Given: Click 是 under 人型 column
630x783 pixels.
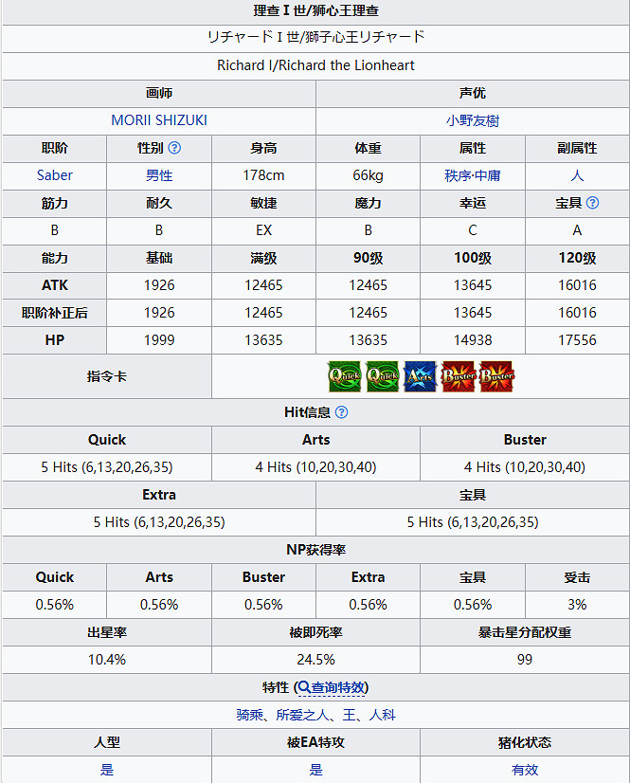Looking at the screenshot, I should click(x=107, y=770).
